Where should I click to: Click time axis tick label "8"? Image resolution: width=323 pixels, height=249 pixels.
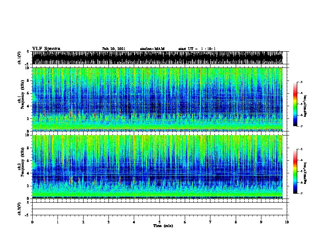[236, 222]
